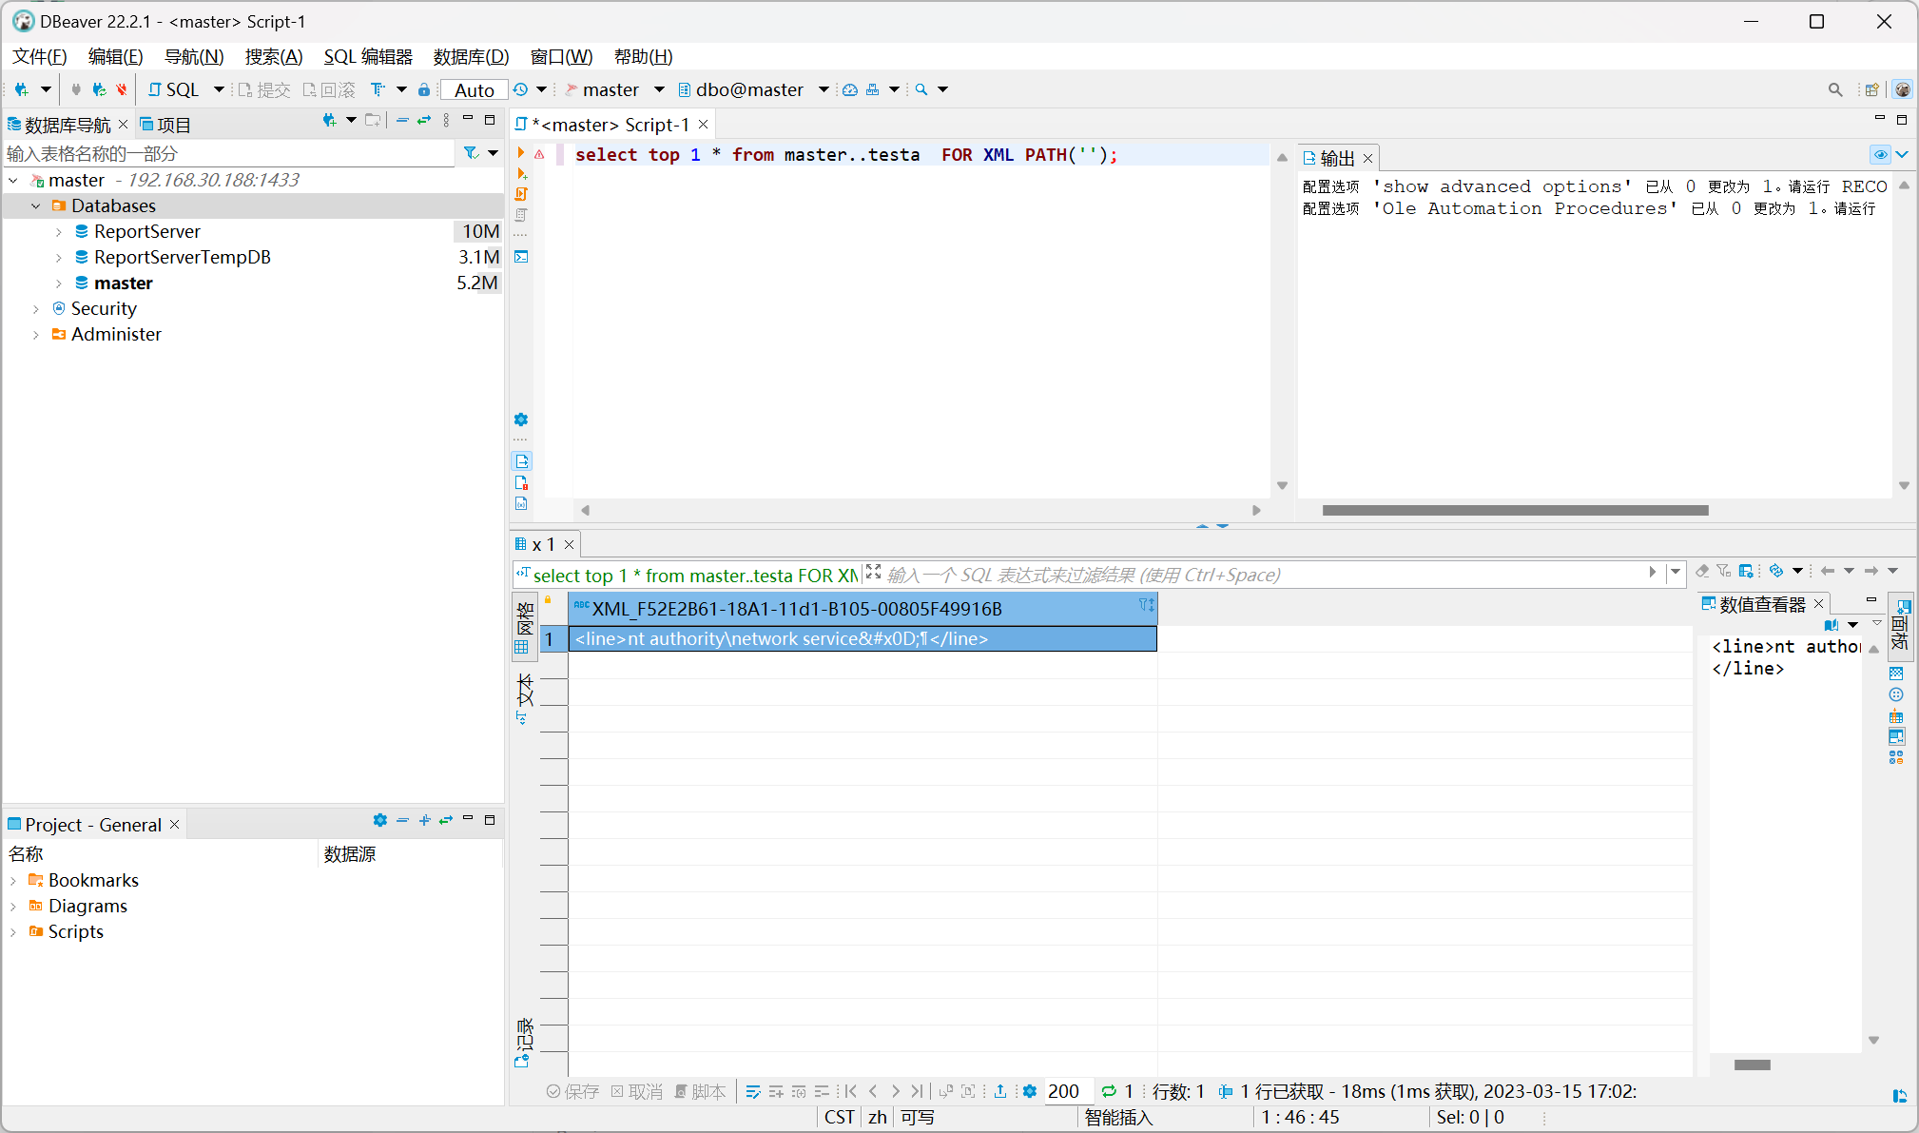Click the eraser clear-filter icon above the results

click(x=1702, y=571)
